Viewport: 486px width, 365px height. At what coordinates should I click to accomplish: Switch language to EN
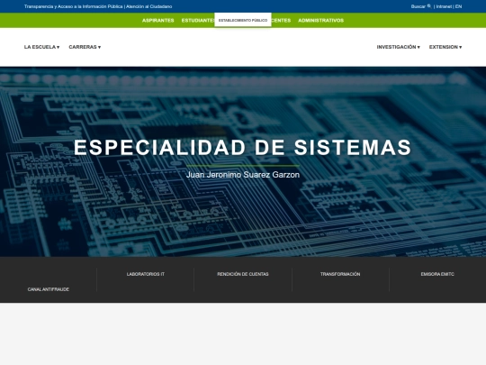pyautogui.click(x=458, y=6)
